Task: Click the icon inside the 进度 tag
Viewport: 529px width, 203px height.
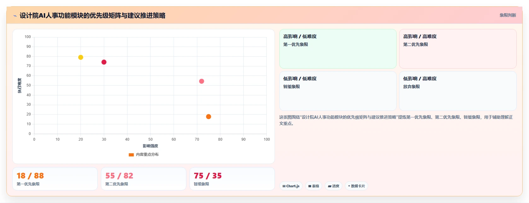Action: (330, 186)
